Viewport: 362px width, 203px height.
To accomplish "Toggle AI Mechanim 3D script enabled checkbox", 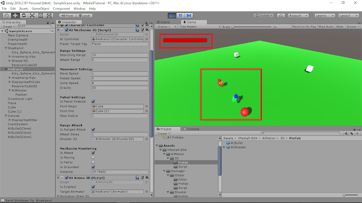I will pyautogui.click(x=67, y=30).
